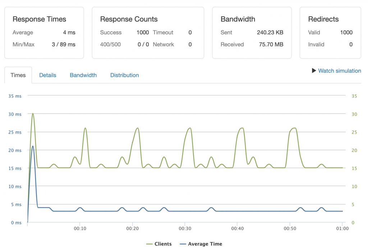Click the green 10 right axis label
The height and width of the screenshot is (252, 368).
(354, 187)
